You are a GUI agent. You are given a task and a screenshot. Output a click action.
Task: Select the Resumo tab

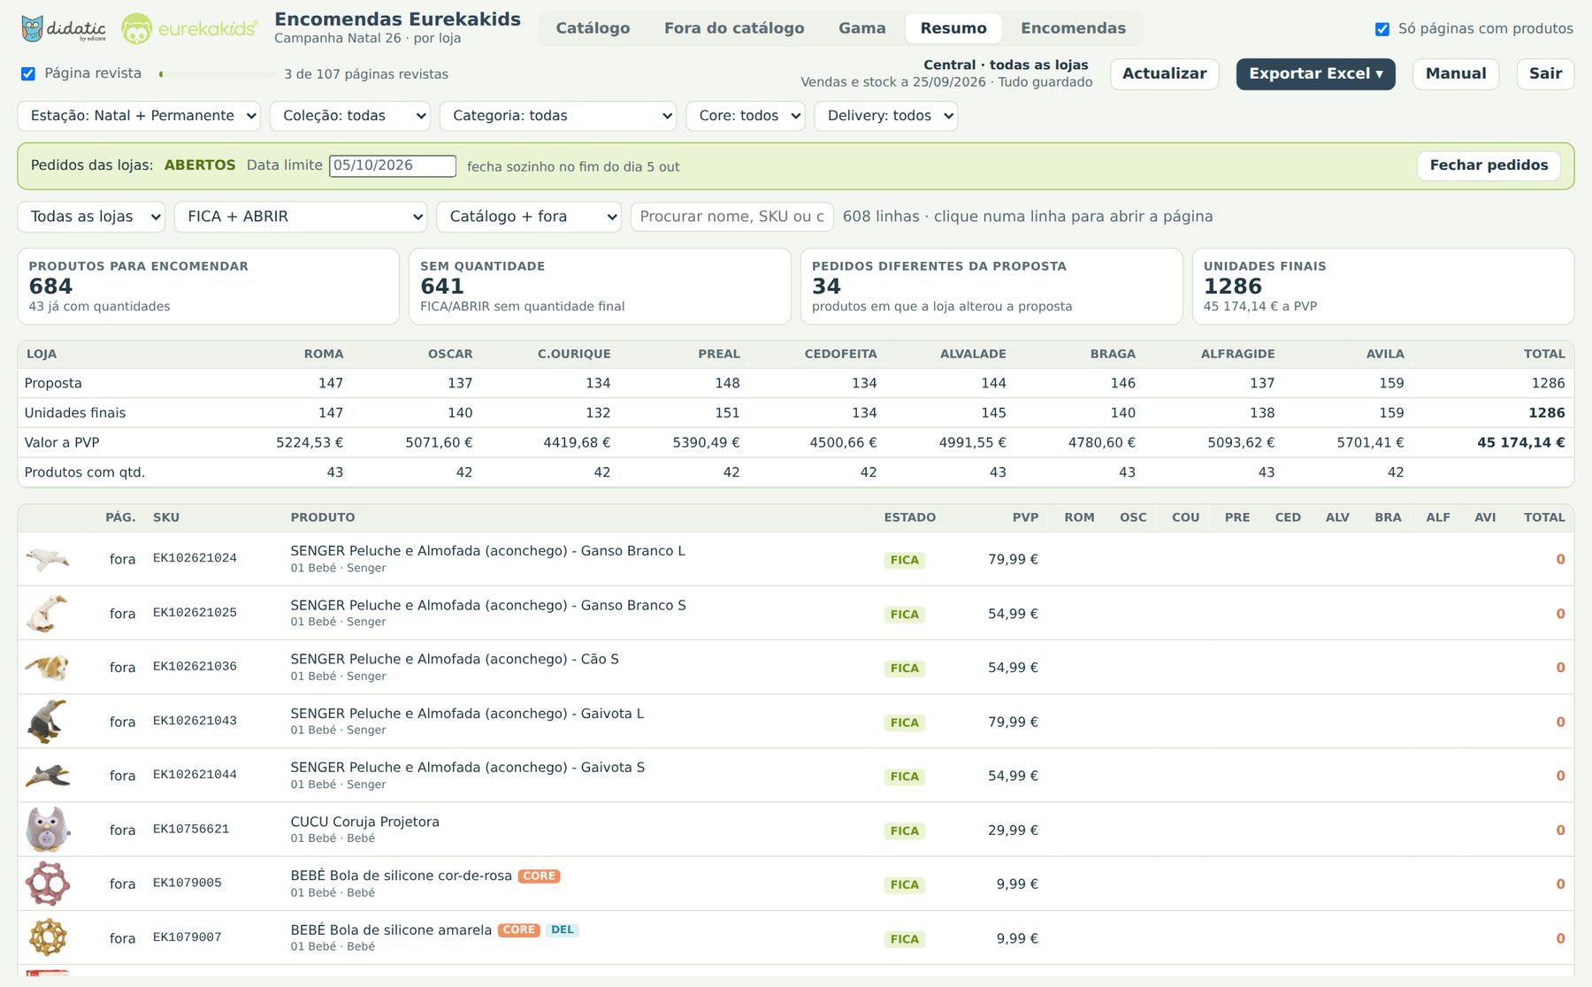[953, 28]
